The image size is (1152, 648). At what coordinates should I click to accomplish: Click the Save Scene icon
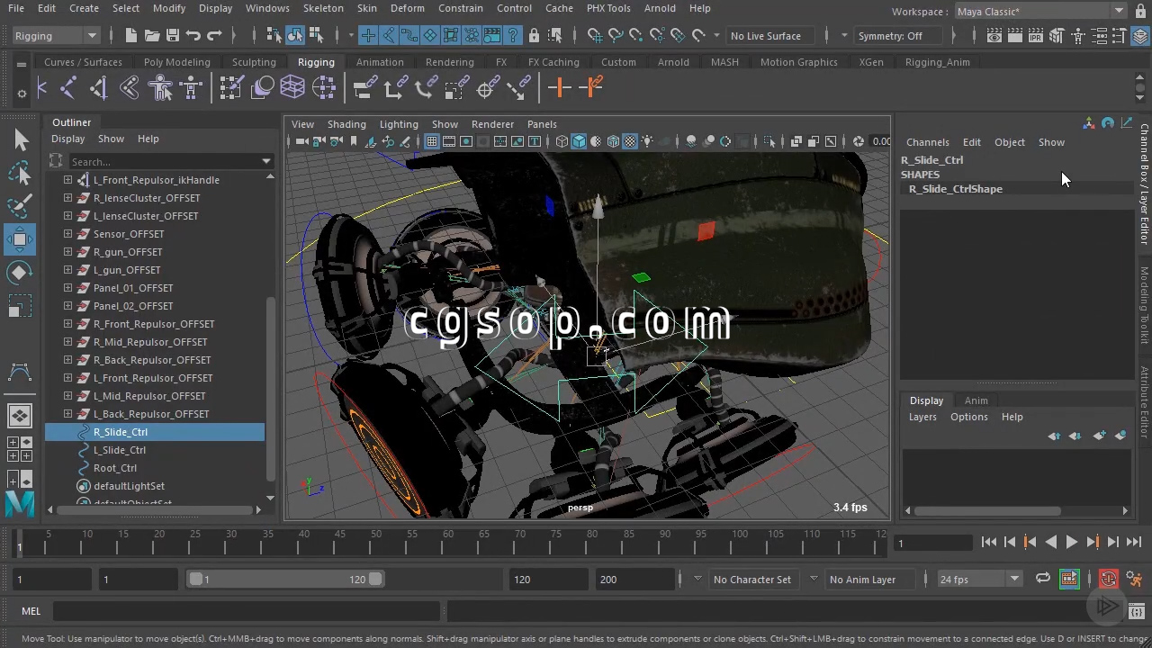tap(171, 36)
